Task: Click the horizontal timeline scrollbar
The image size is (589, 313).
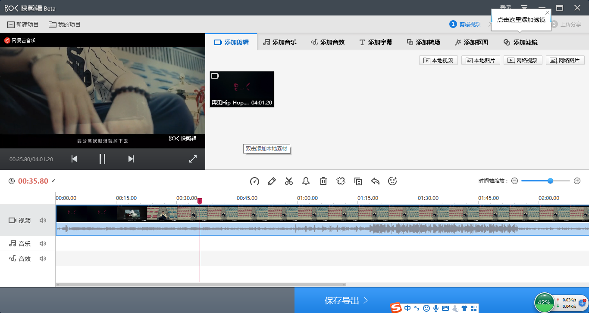Action: pyautogui.click(x=201, y=285)
